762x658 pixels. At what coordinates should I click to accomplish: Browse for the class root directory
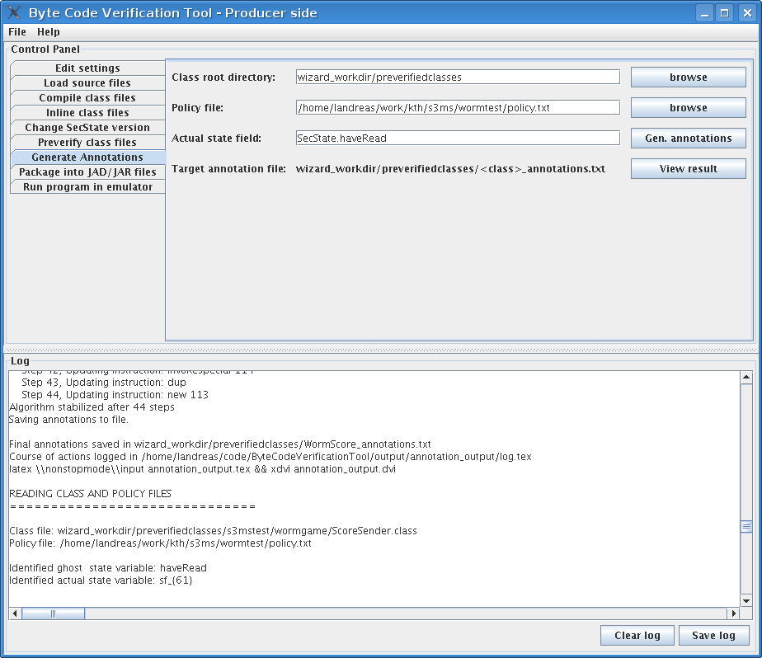pos(688,77)
